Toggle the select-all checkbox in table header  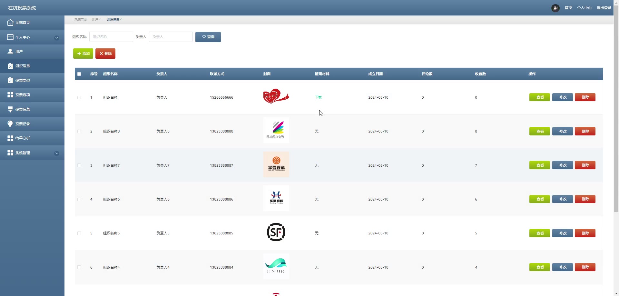pyautogui.click(x=79, y=74)
